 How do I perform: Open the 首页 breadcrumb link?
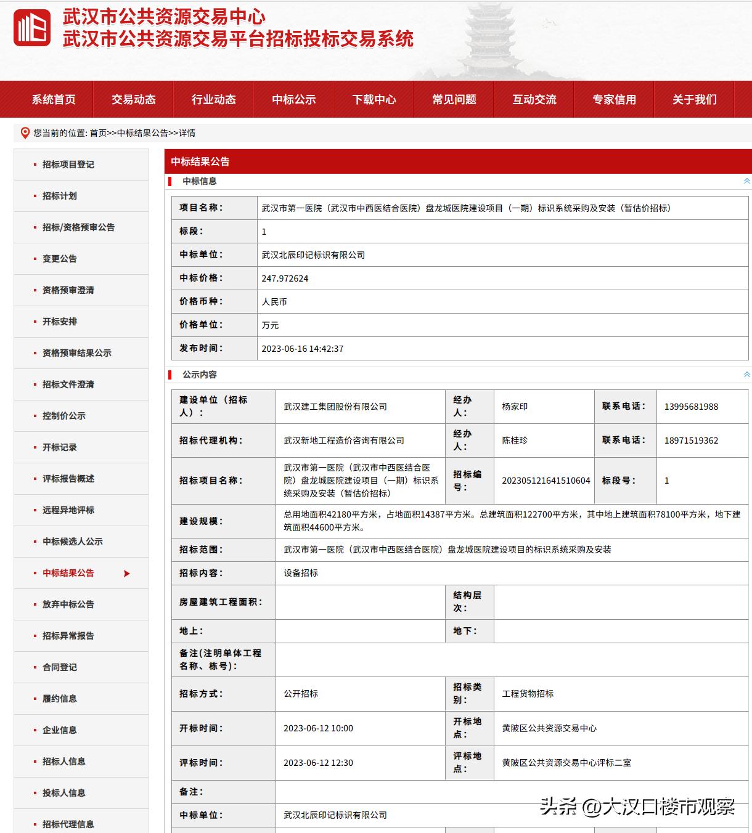pos(96,132)
